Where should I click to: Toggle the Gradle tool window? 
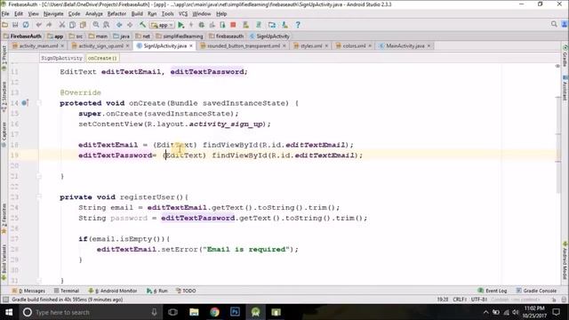point(565,56)
